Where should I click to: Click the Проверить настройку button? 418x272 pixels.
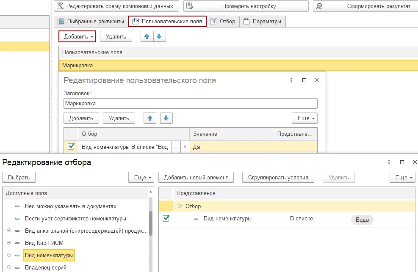(246, 6)
